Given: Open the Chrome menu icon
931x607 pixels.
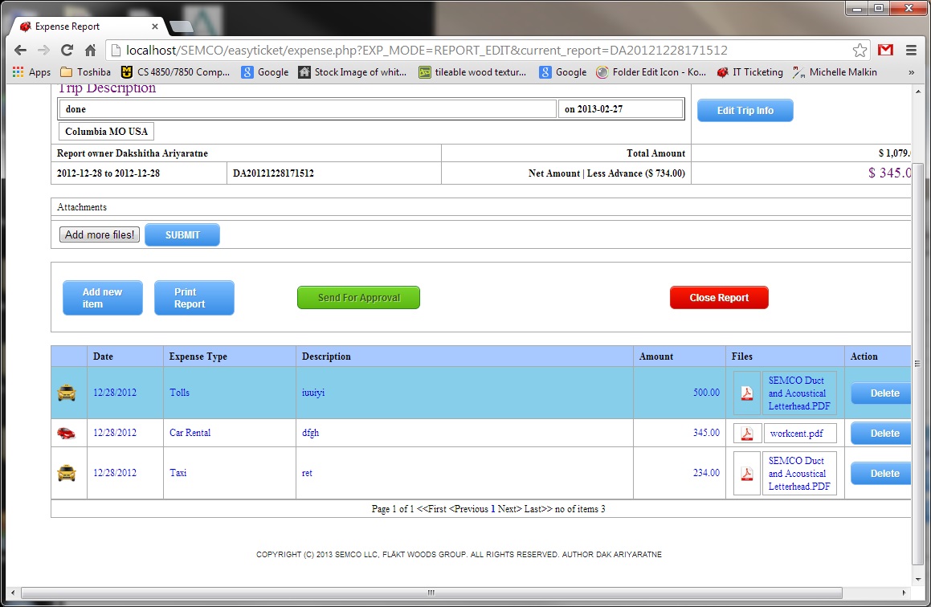Looking at the screenshot, I should (x=911, y=50).
